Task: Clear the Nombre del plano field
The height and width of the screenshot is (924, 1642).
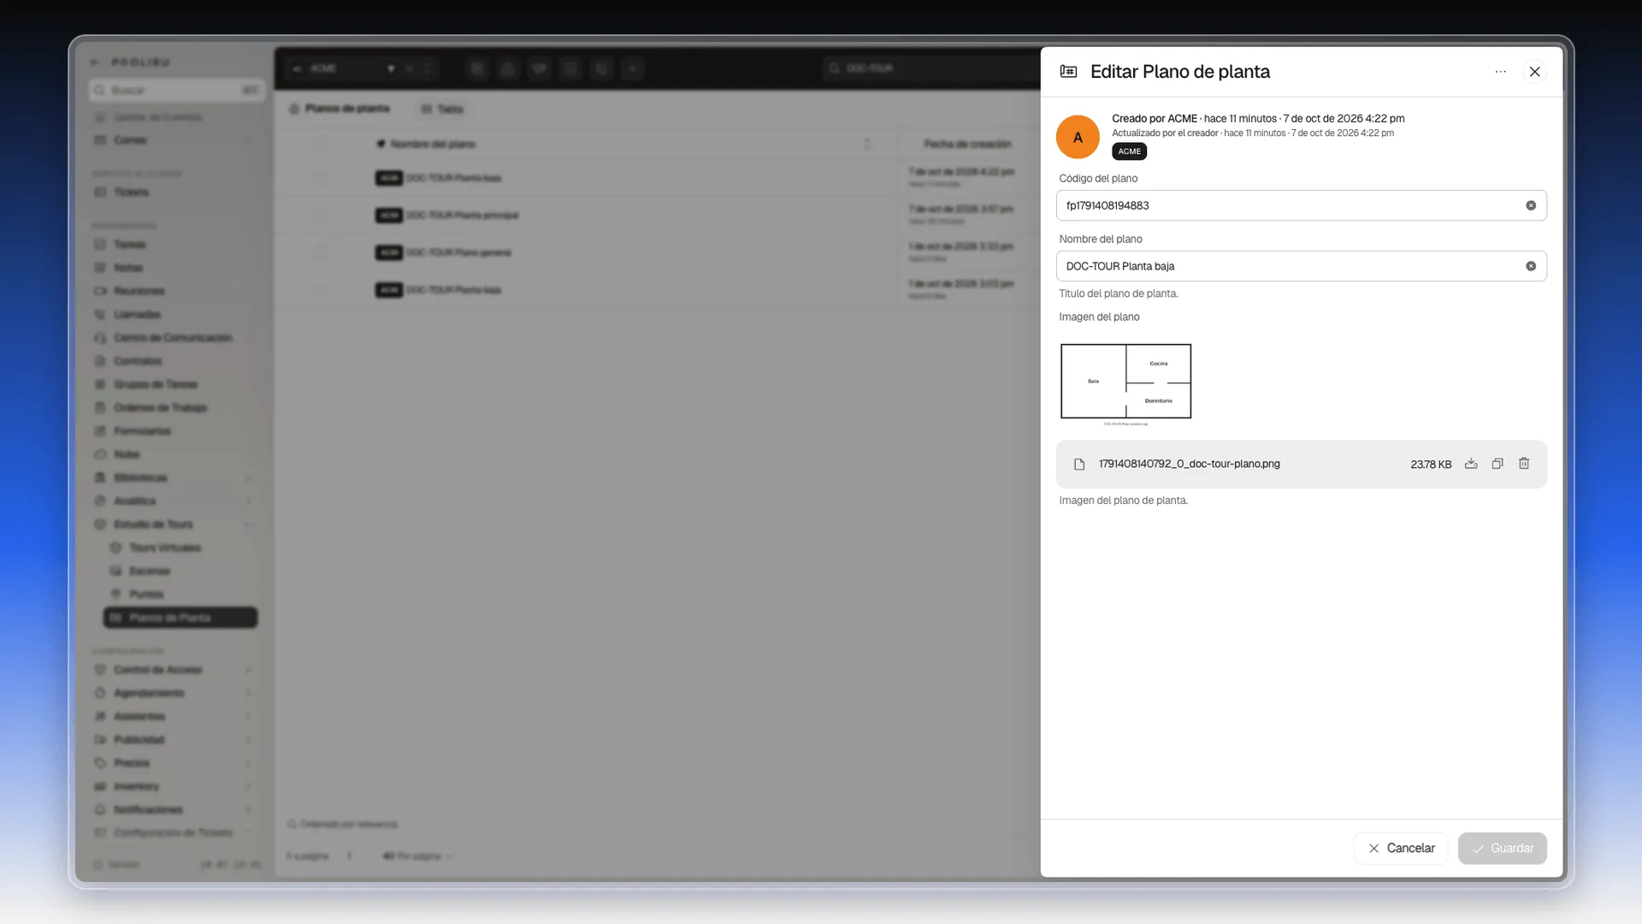Action: coord(1531,266)
